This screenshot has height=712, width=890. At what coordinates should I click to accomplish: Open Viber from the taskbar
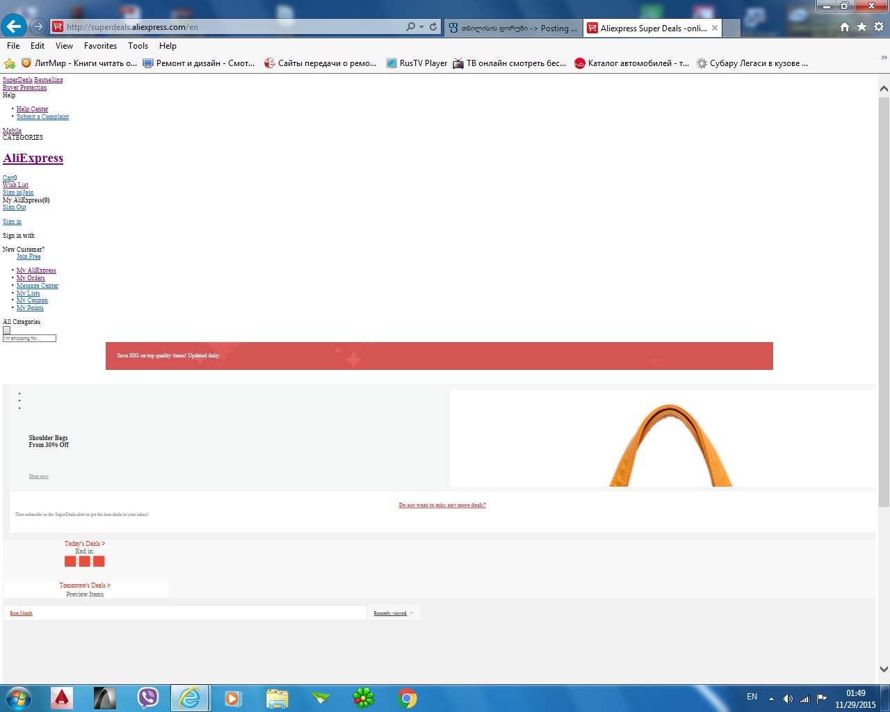coord(148,698)
